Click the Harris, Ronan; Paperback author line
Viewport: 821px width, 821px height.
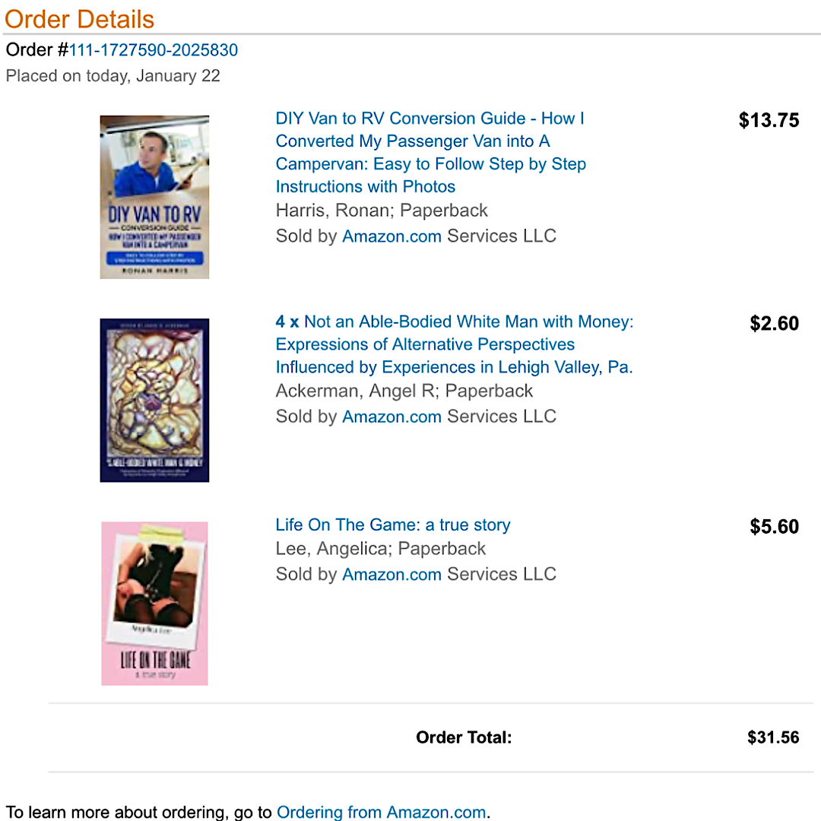[x=382, y=211]
